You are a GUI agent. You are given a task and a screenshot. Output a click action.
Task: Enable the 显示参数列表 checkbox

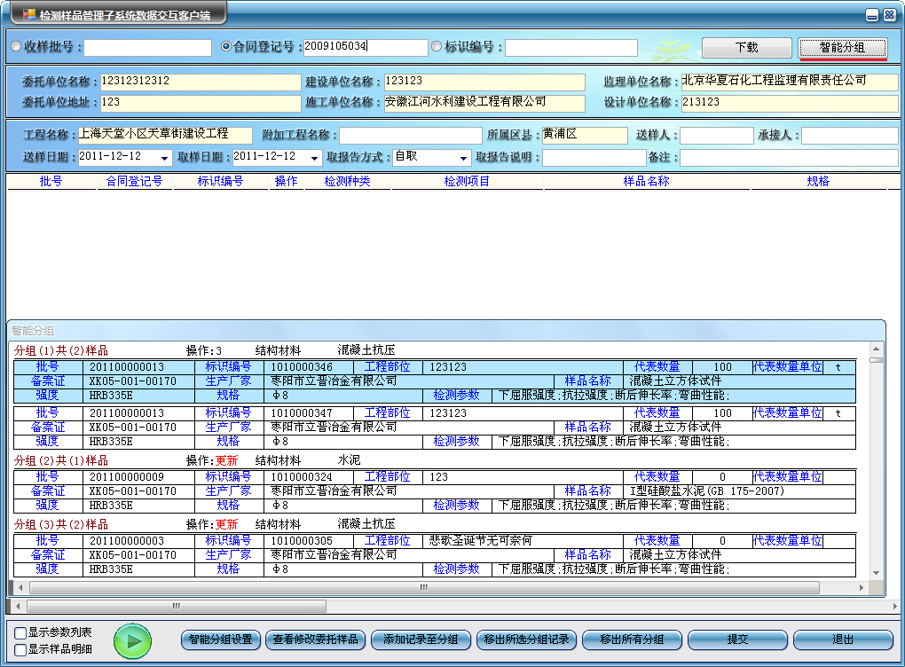(x=20, y=633)
